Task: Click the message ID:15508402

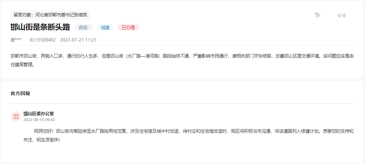Action: pos(43,40)
